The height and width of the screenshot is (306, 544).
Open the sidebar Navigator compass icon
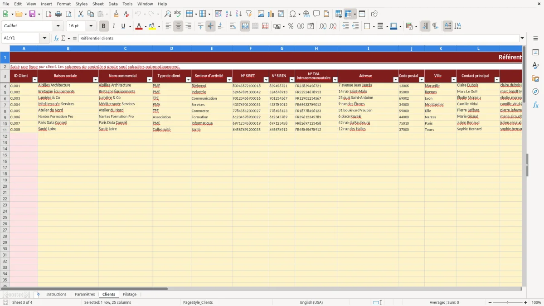coord(535,92)
